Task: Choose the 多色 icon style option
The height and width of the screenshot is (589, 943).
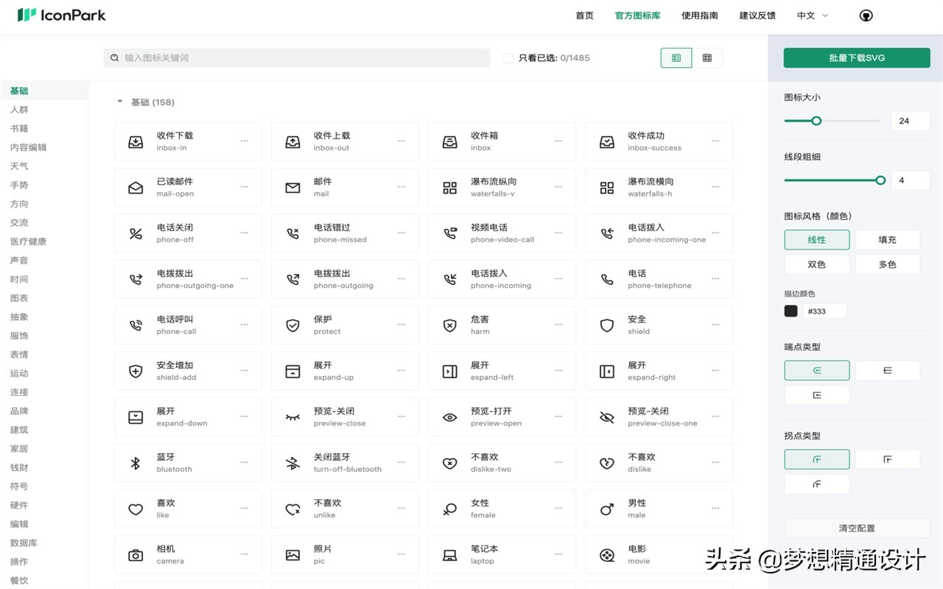Action: pos(887,264)
